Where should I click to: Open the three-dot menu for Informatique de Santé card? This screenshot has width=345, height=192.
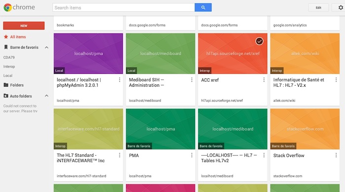tap(336, 80)
